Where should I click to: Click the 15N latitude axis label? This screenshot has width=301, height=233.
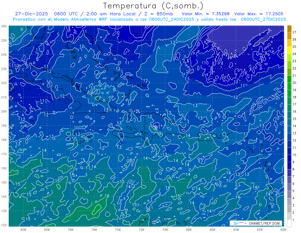pos(4,182)
